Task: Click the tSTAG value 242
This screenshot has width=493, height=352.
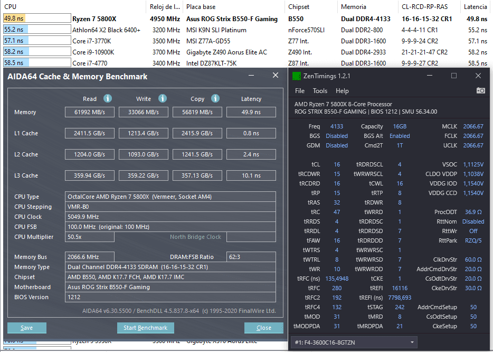Action: pos(400,307)
